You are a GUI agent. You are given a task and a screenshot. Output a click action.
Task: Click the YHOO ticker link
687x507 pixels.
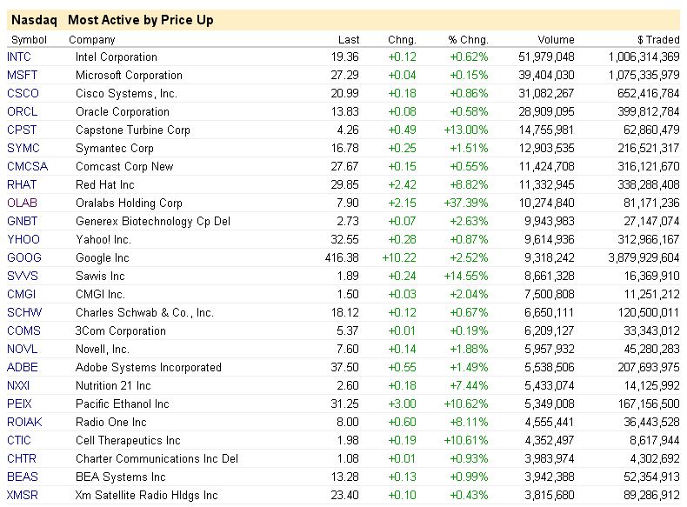23,240
